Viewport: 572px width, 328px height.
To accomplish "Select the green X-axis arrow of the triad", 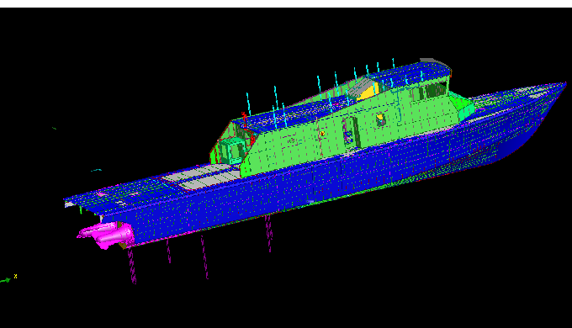I will tap(6, 280).
